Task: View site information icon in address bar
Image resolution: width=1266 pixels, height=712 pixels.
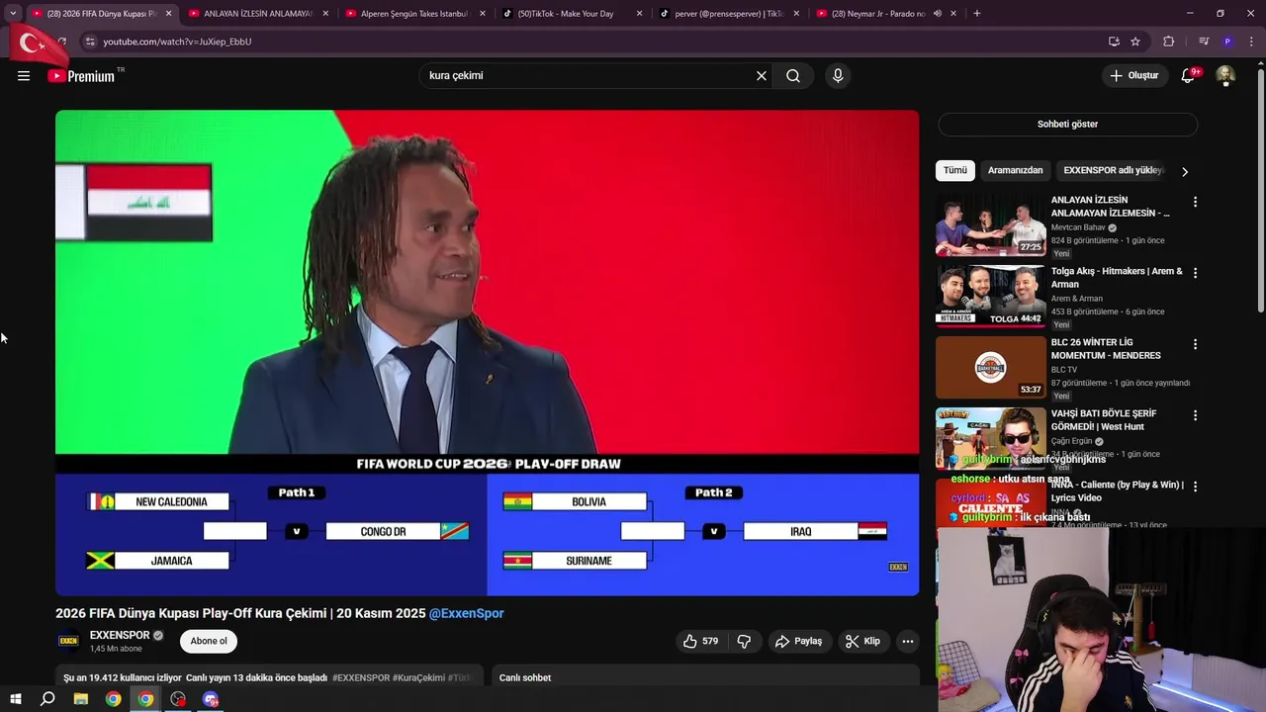Action: point(90,42)
